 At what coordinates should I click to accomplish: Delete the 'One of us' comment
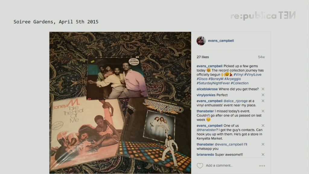coord(263,125)
